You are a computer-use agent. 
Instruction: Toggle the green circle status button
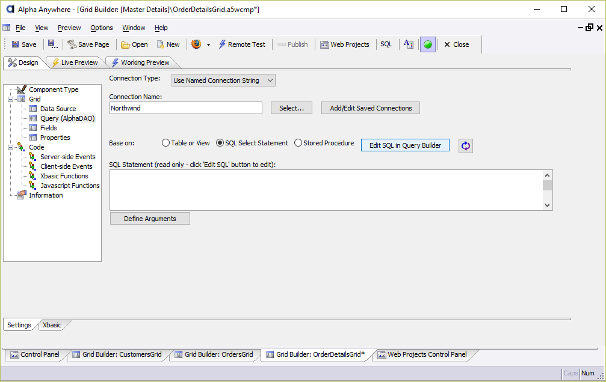428,44
